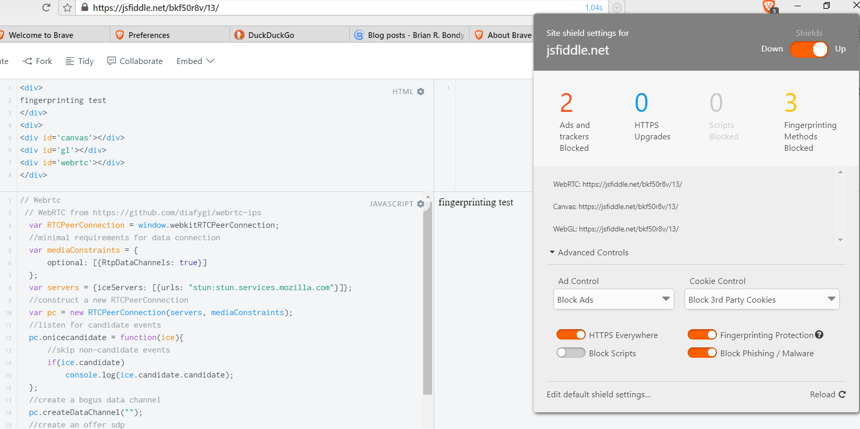Restore down the browser window
The height and width of the screenshot is (429, 860).
tap(827, 6)
